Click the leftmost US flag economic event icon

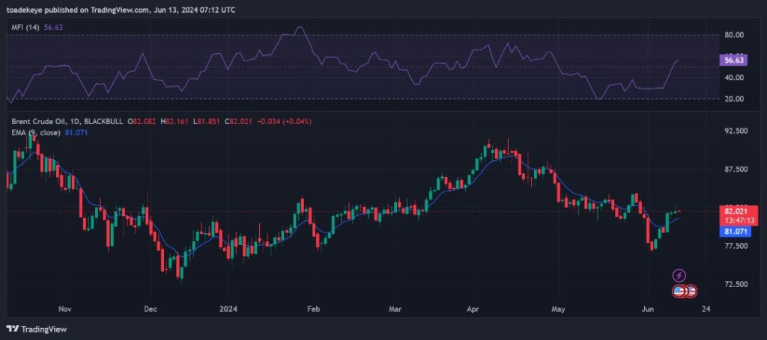(679, 291)
